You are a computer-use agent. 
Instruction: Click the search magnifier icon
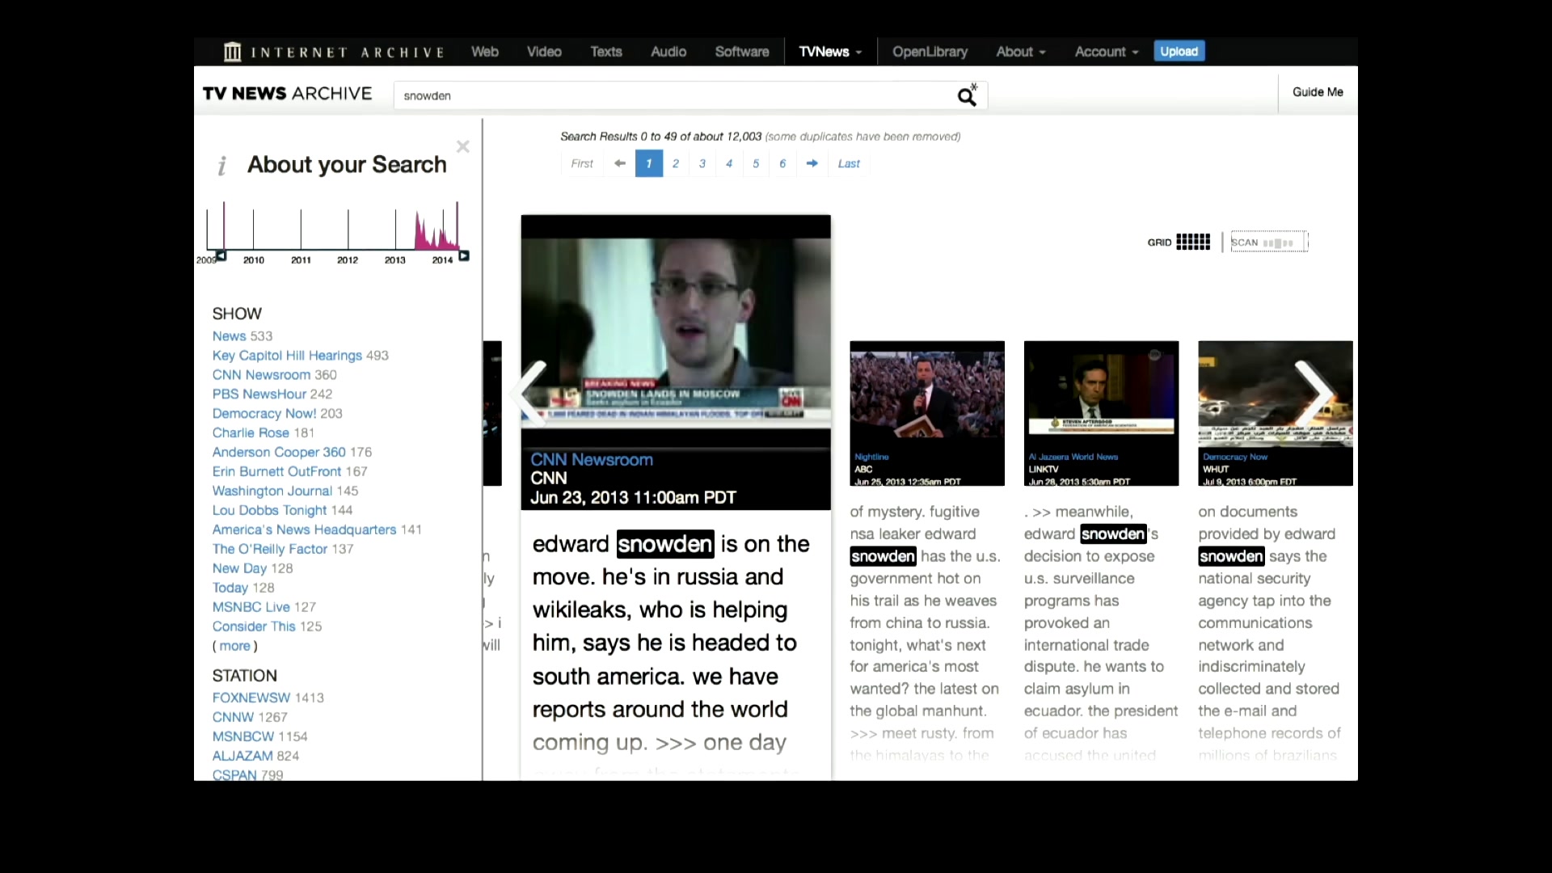click(967, 96)
